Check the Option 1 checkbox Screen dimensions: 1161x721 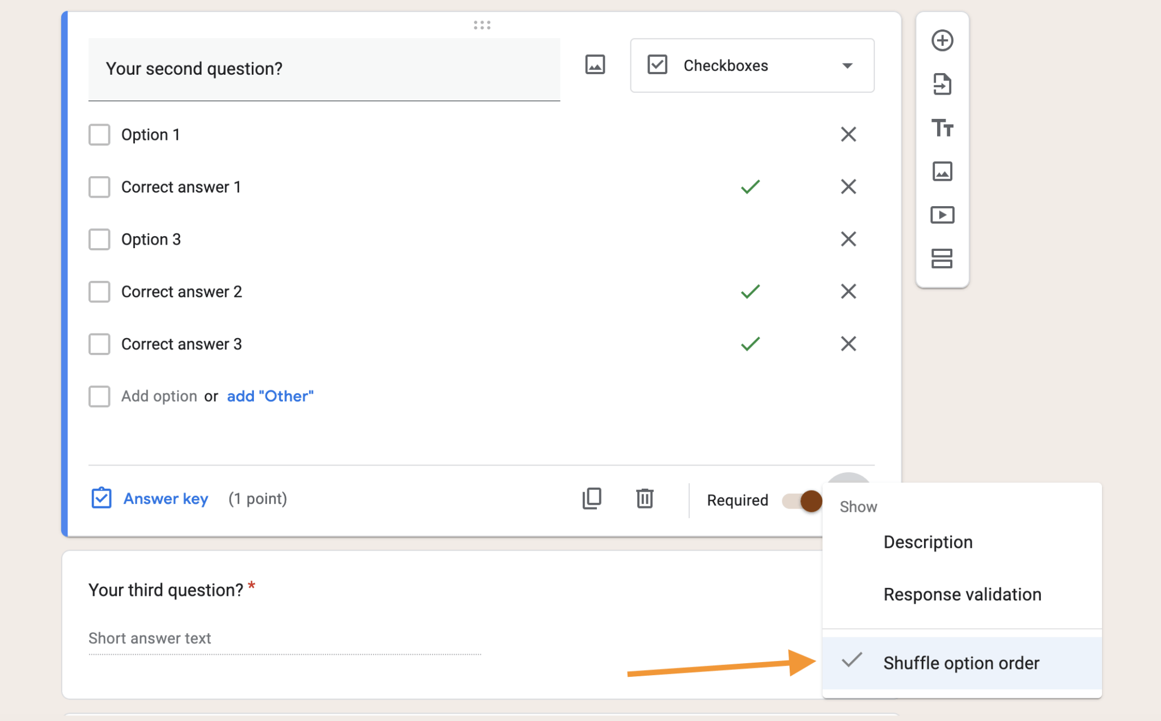(99, 134)
